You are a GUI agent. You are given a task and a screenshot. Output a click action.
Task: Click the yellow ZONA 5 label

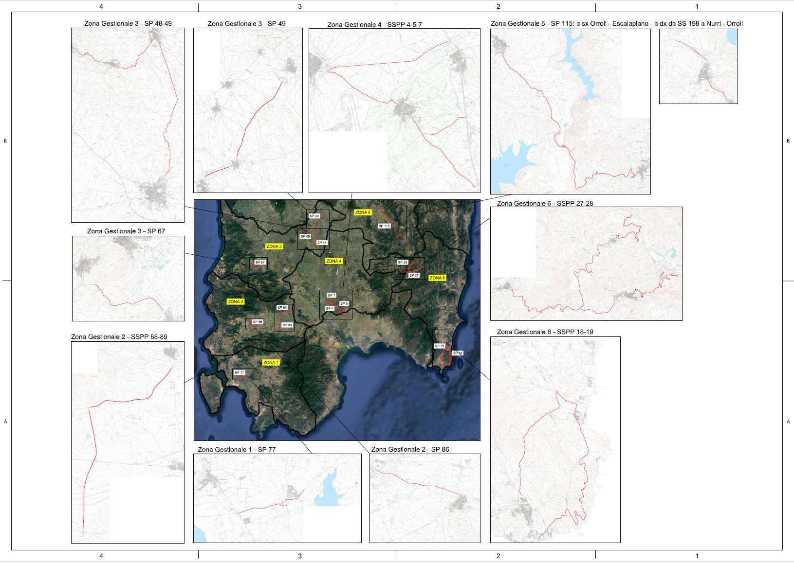click(363, 212)
